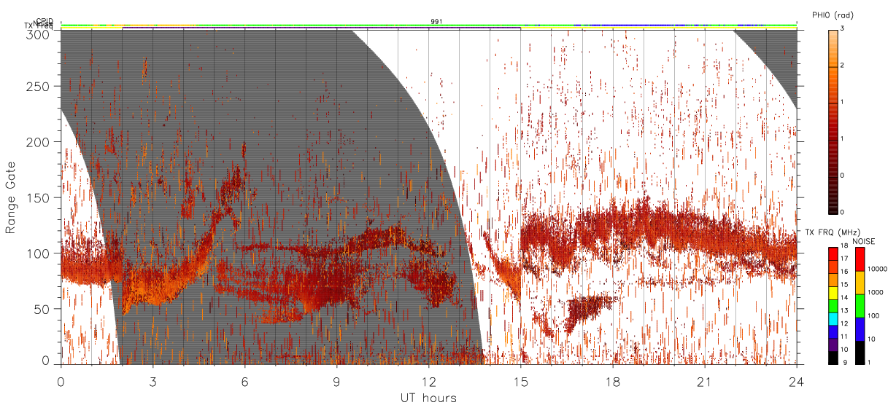The image size is (896, 413).
Task: Click the black 9-10 MHz TX FRQ swatch
Action: 833,357
